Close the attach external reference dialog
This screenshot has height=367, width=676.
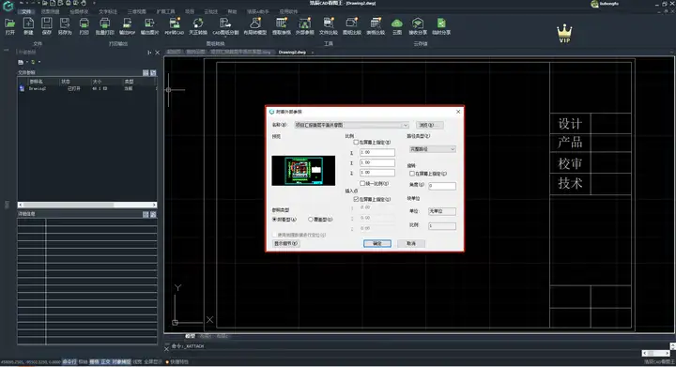458,112
